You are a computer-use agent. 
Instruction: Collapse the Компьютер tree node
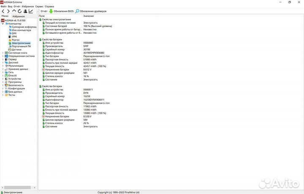3,24
